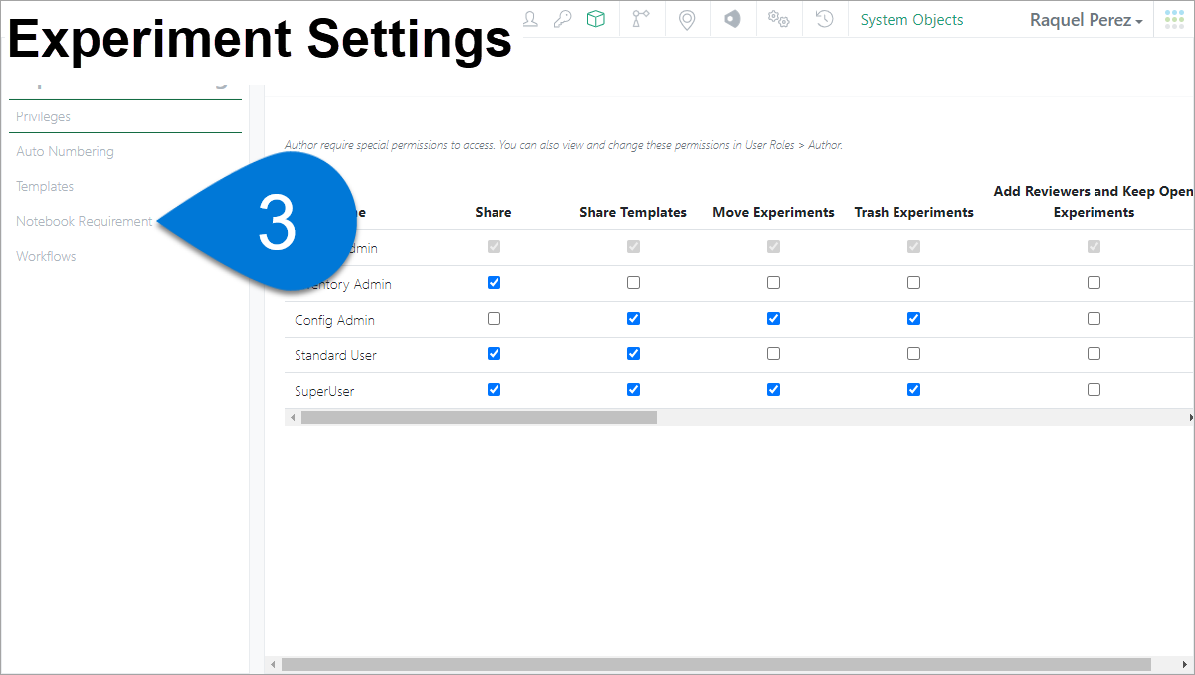Uncheck Share Templates for Config Admin
Image resolution: width=1195 pixels, height=675 pixels.
pyautogui.click(x=633, y=319)
